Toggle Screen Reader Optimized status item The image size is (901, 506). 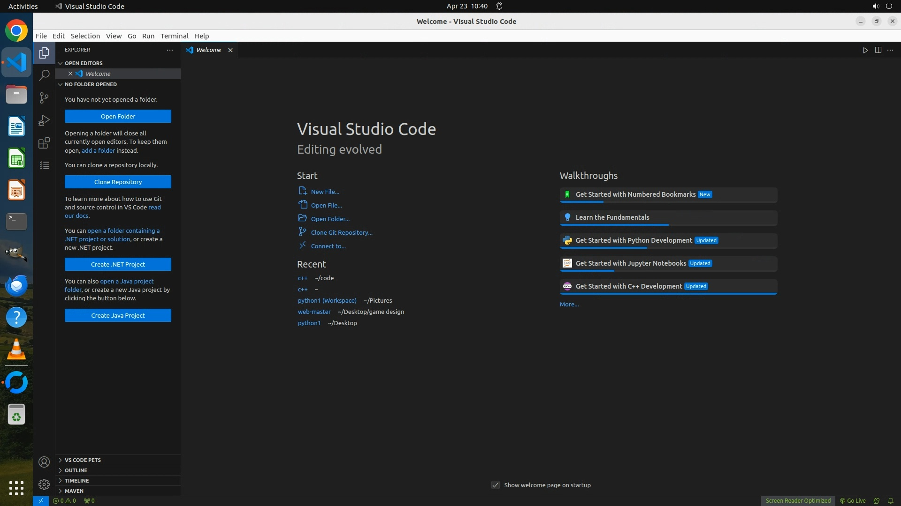coord(798,501)
